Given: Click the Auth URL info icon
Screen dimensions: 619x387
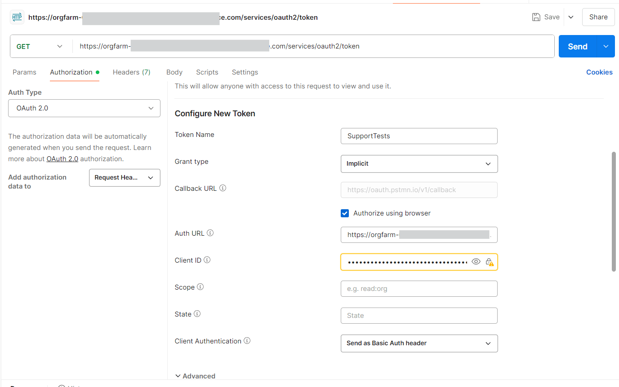Looking at the screenshot, I should tap(209, 233).
